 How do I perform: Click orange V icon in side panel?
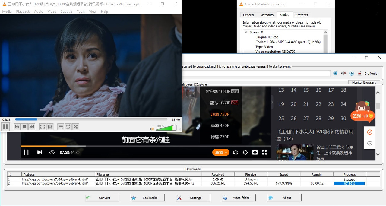click(x=370, y=132)
